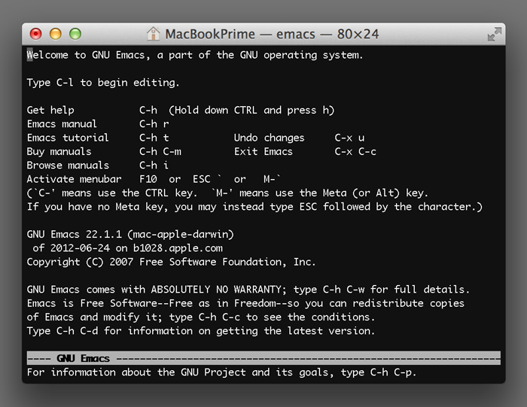Viewport: 527px width, 407px height.
Task: Click the window title 'MacBookPrime — emacs — 80×24'
Action: (272, 34)
